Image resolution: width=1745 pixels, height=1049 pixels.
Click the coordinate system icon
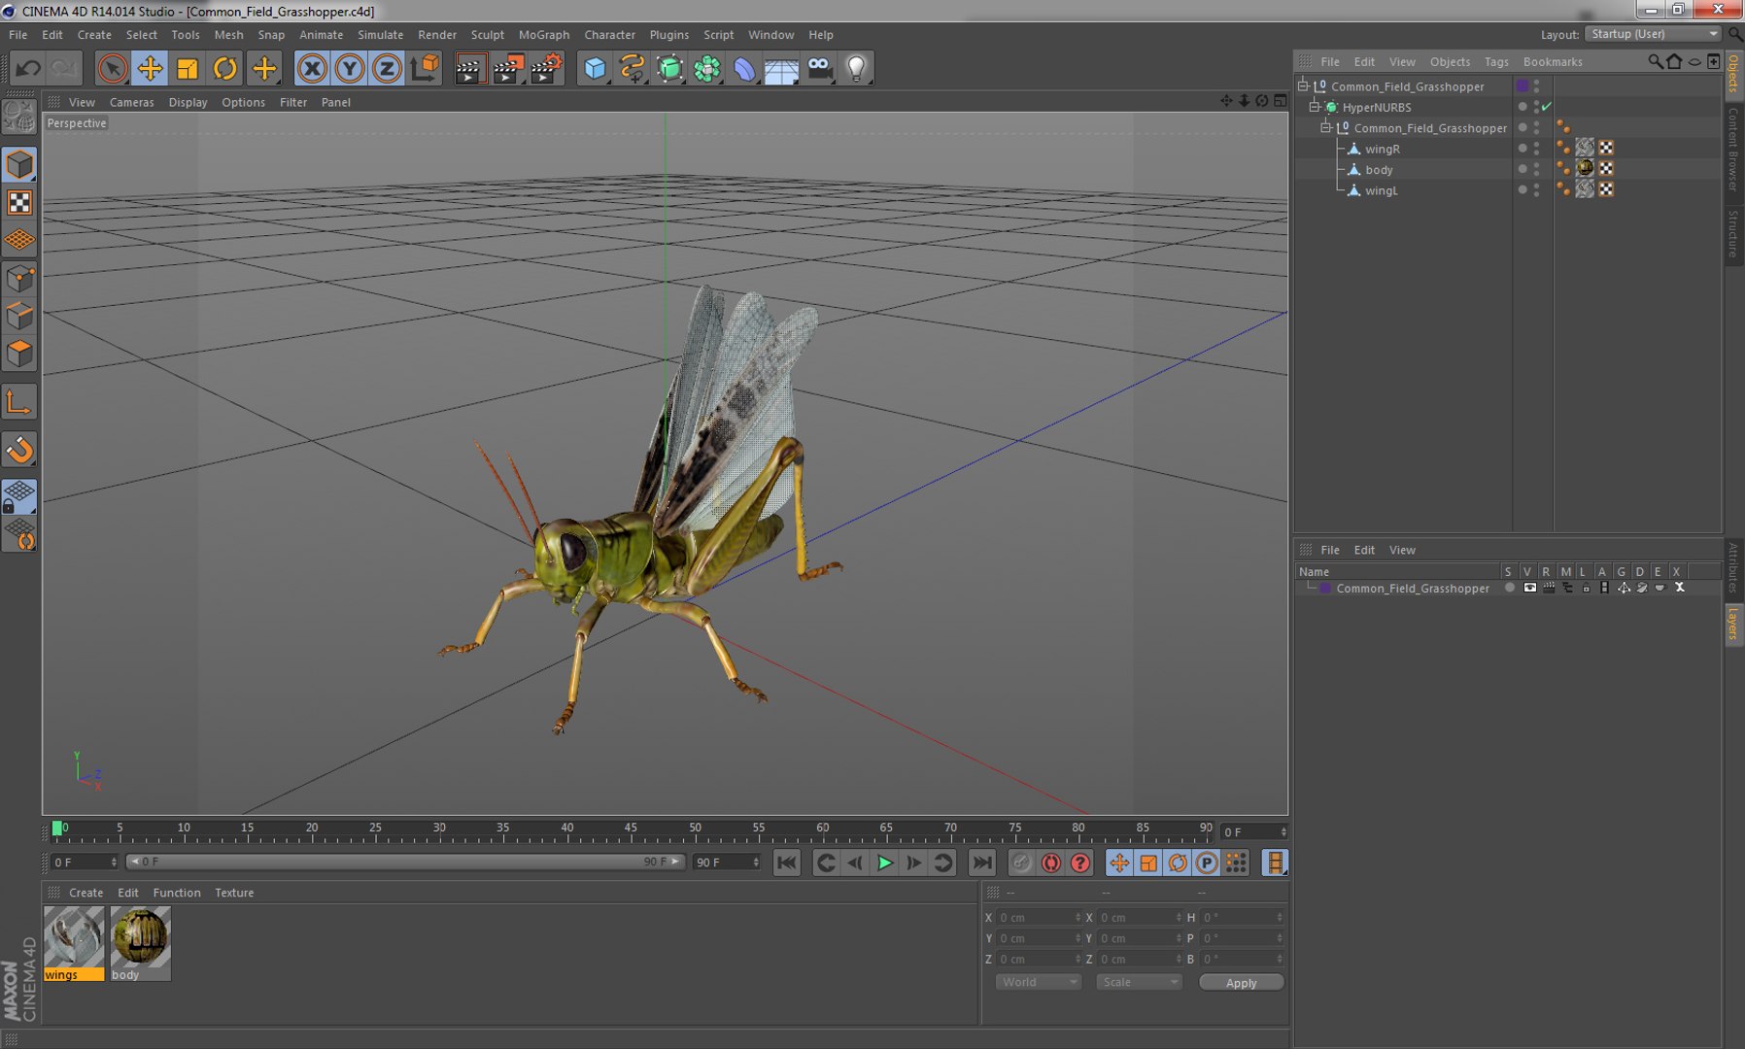coord(425,68)
